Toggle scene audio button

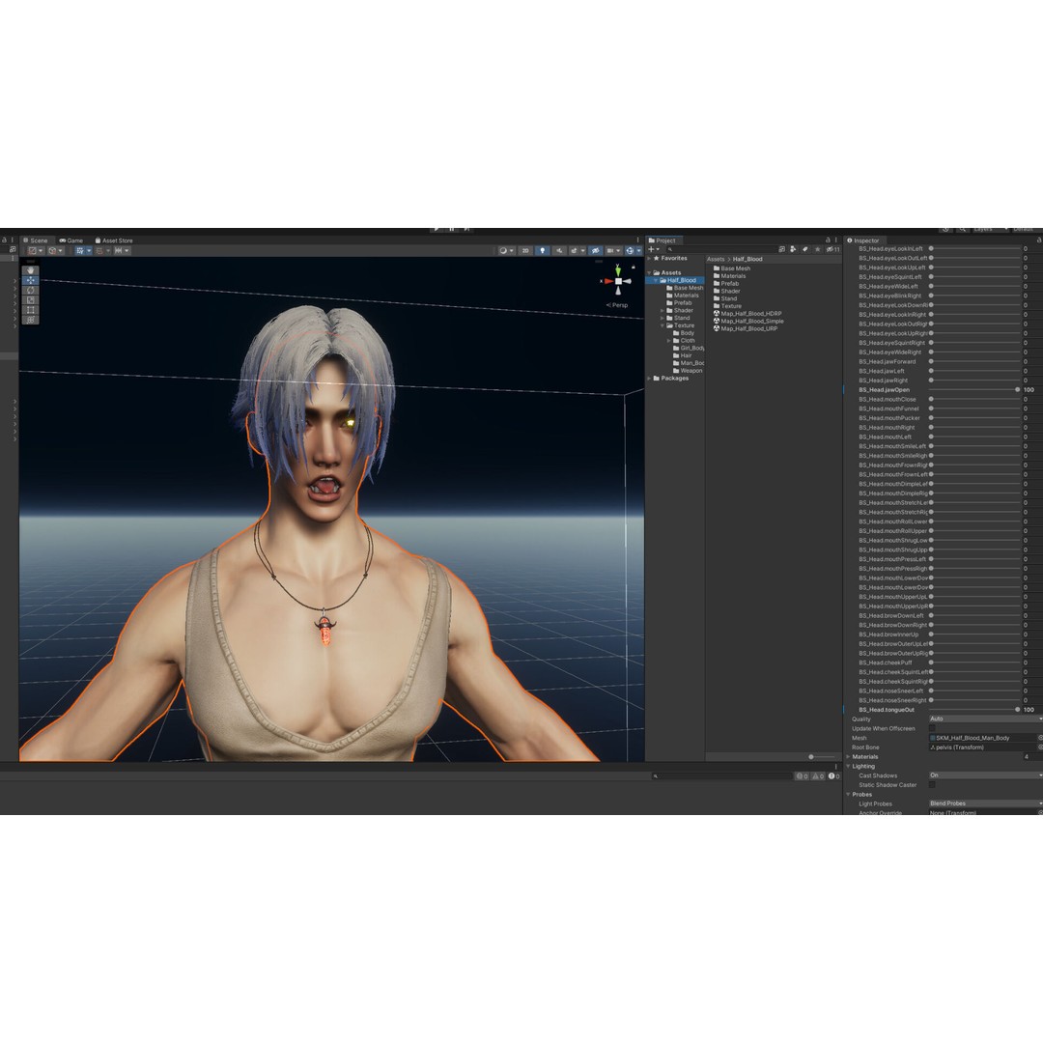559,251
